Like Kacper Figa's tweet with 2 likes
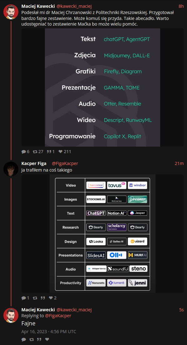 click(x=53, y=298)
